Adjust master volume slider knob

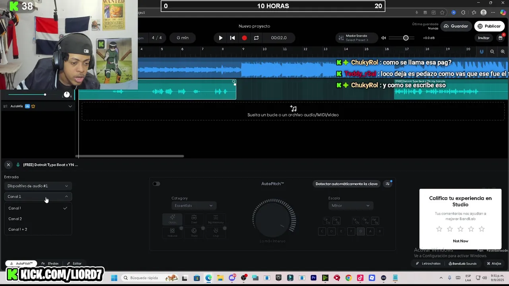point(406,38)
